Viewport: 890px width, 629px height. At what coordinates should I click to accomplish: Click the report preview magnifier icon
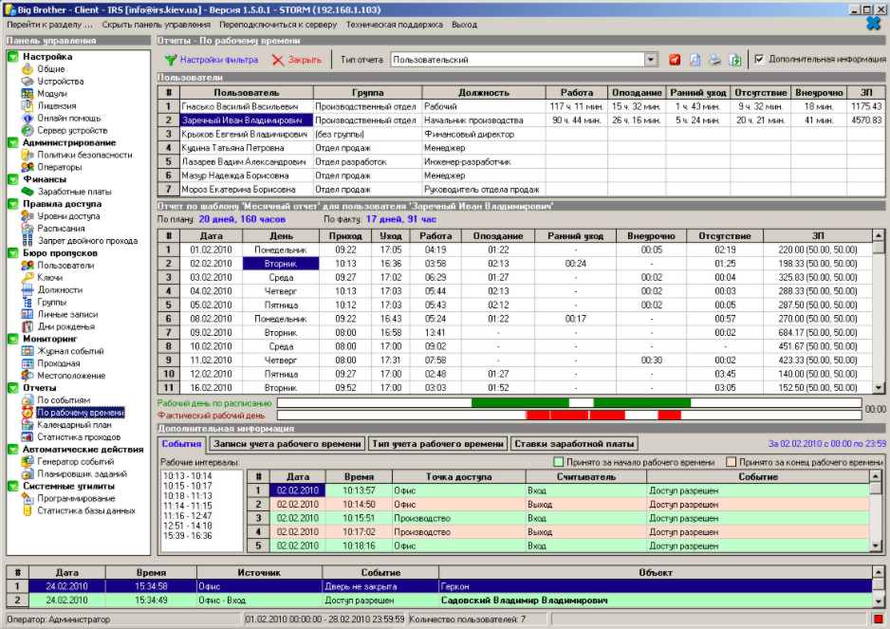(x=695, y=60)
